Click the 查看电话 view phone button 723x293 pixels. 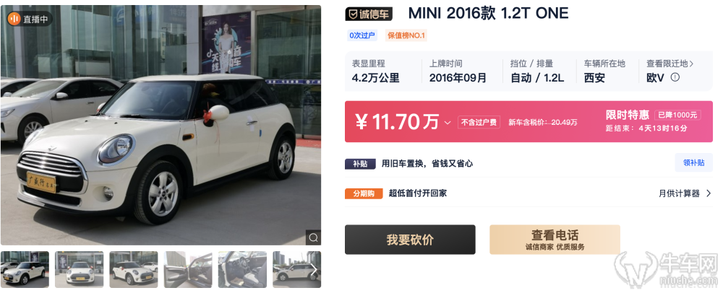tap(555, 240)
